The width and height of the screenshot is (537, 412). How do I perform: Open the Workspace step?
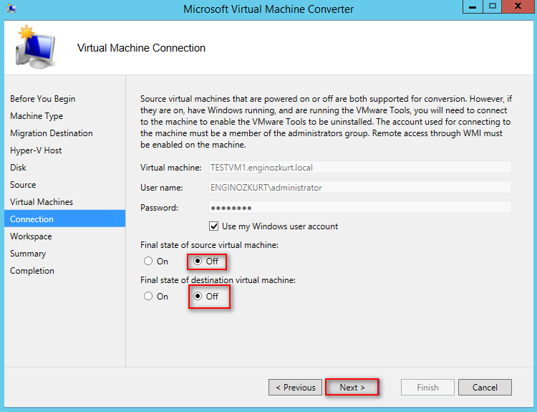(31, 236)
